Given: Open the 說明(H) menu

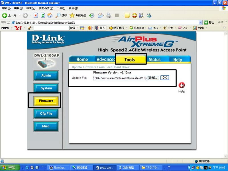Looking at the screenshot, I should click(73, 8).
